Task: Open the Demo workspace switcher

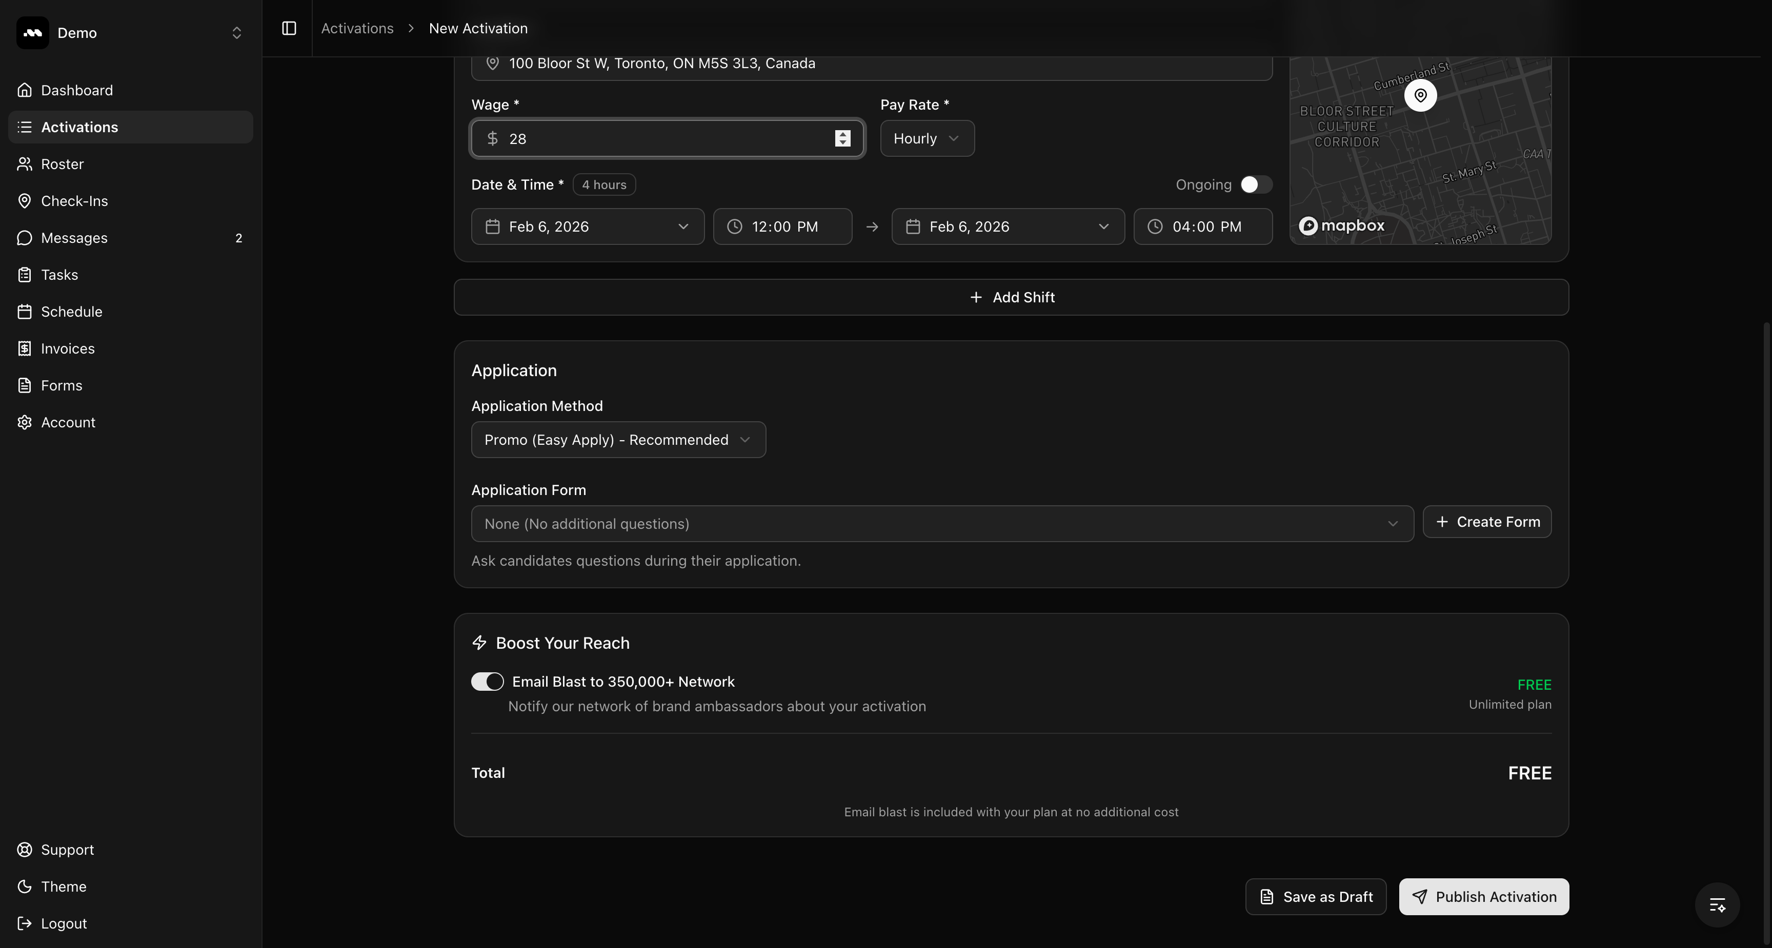Action: pos(131,32)
